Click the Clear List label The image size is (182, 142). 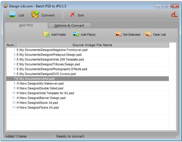(x=159, y=35)
